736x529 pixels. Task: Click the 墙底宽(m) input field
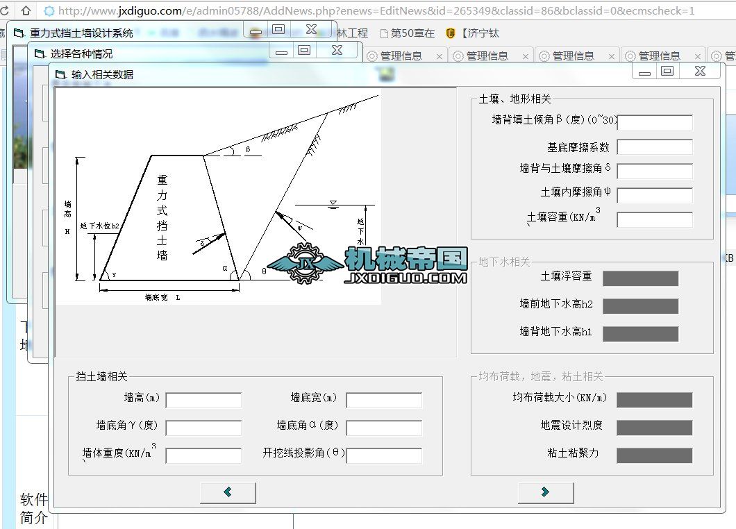pos(384,401)
